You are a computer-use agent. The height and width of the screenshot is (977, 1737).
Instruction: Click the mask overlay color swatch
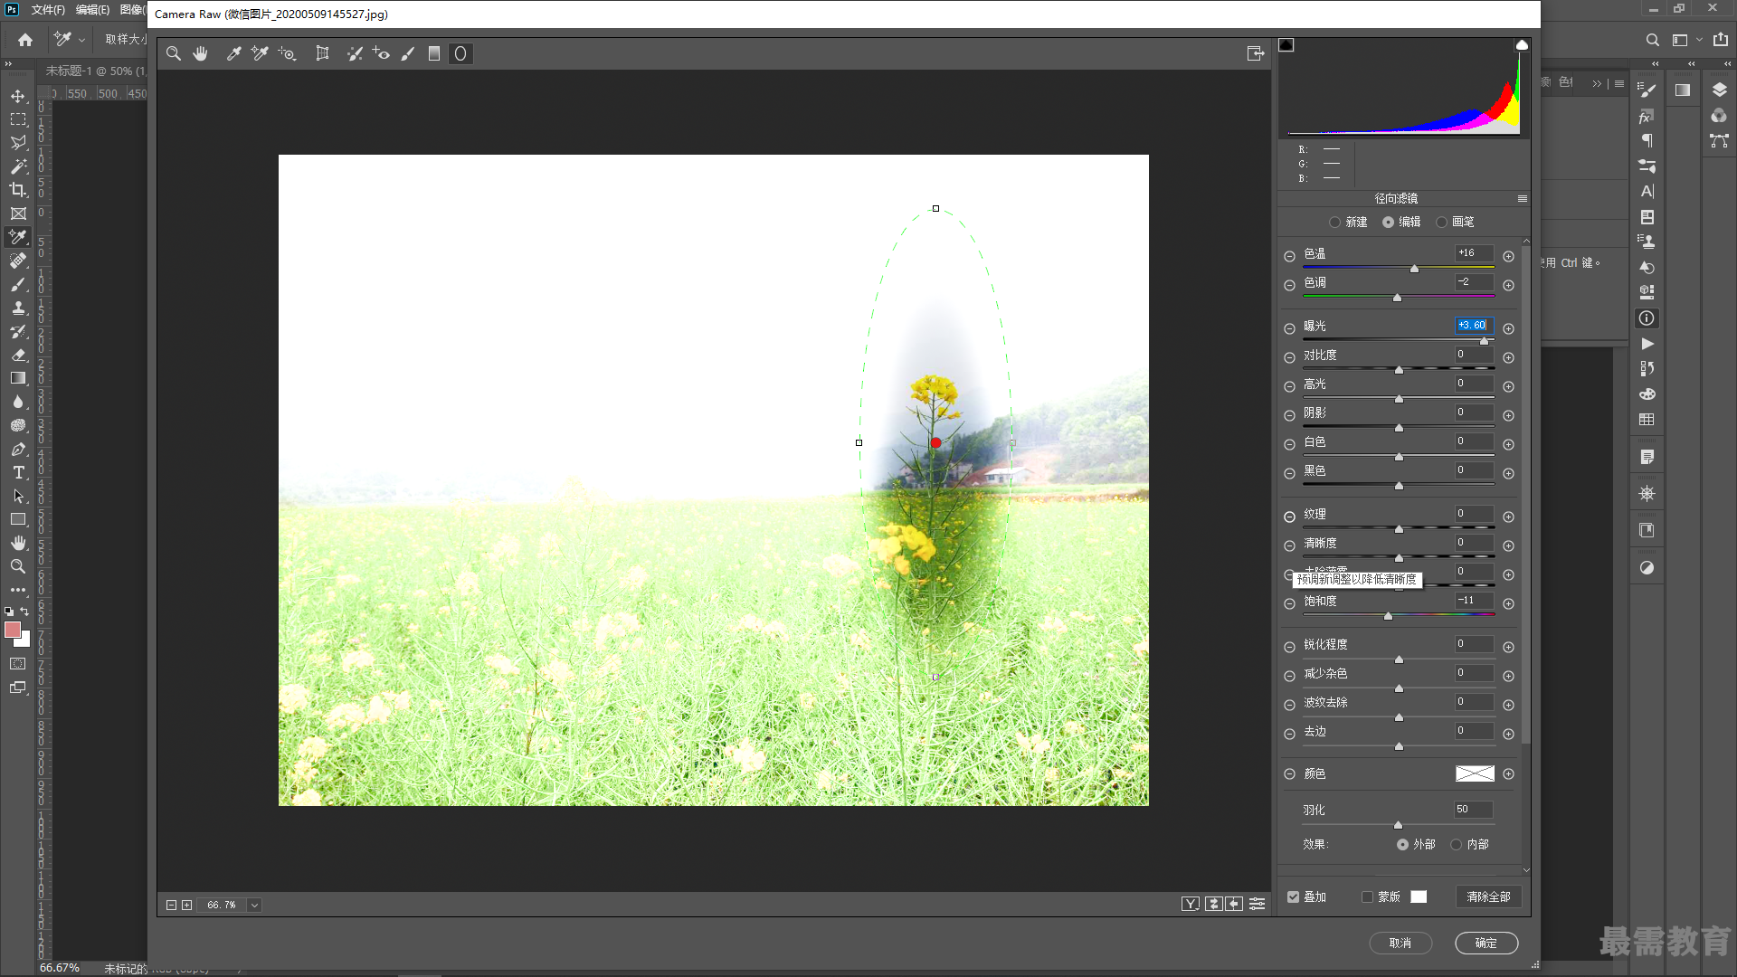tap(1419, 897)
